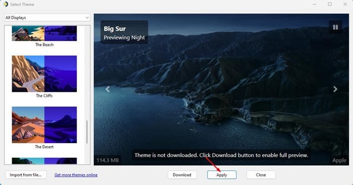353x185 pixels.
Task: Click the Select Theme app icon
Action: click(x=6, y=4)
